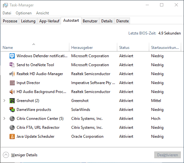Click the SolarWinds publisher cell

80,110
